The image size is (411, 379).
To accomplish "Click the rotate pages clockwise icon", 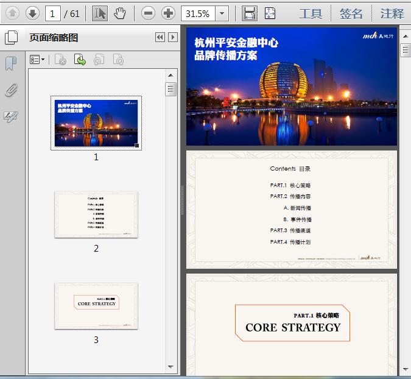I will pos(118,60).
